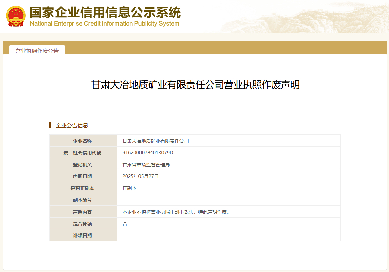This screenshot has height=272, width=389.
Task: Click the 企业名称 label cell
Action: pyautogui.click(x=83, y=141)
